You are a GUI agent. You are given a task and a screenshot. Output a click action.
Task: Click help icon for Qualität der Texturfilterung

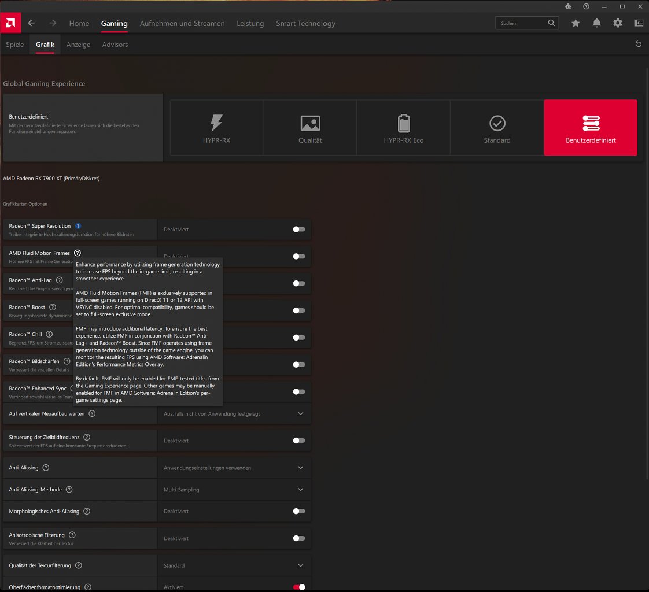(78, 565)
